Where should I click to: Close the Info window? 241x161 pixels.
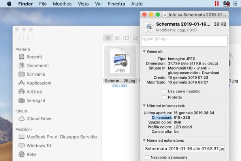click(x=144, y=15)
